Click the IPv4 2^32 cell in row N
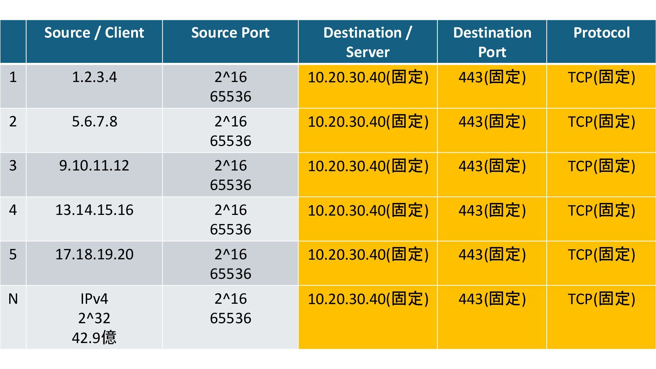This screenshot has width=656, height=369. (94, 317)
